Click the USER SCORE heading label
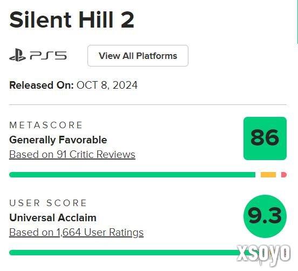This screenshot has height=271, width=298. [48, 203]
